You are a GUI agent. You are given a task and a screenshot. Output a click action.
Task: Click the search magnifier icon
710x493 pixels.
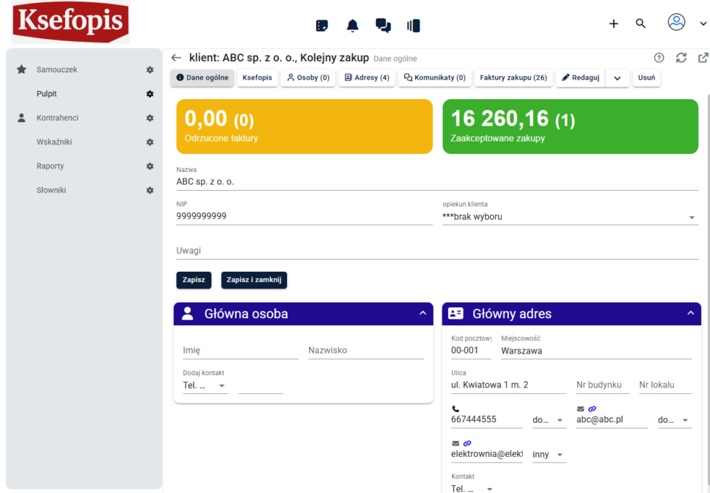pyautogui.click(x=641, y=24)
